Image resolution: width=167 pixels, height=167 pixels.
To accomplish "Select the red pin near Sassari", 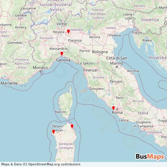I will 53,132.
